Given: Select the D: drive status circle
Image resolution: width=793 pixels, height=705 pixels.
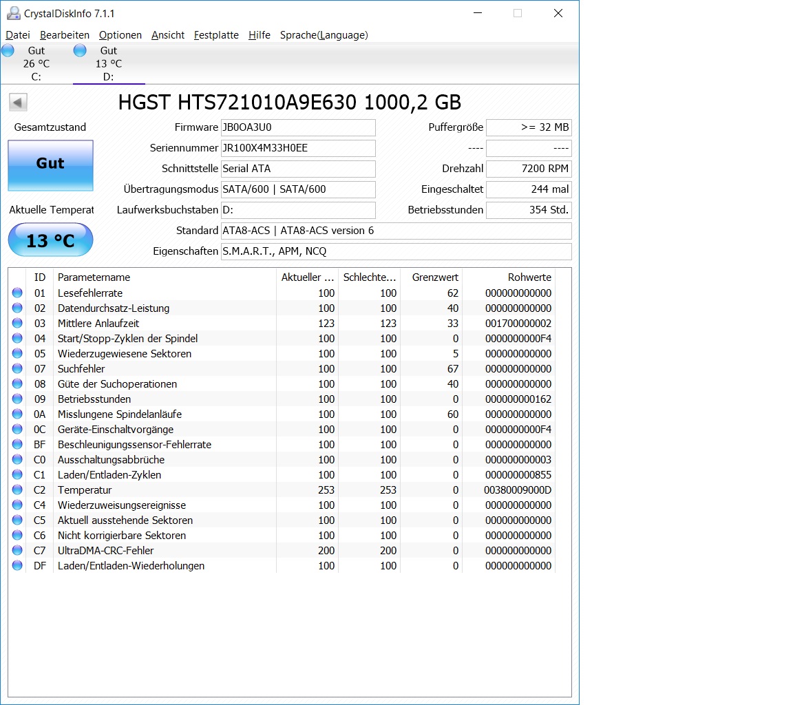Looking at the screenshot, I should click(x=80, y=50).
